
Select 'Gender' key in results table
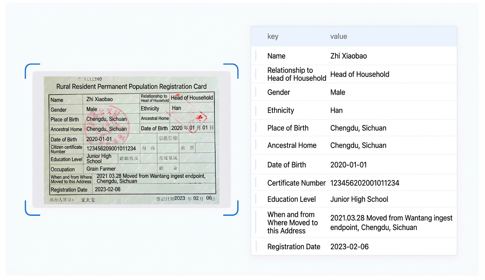pyautogui.click(x=279, y=92)
